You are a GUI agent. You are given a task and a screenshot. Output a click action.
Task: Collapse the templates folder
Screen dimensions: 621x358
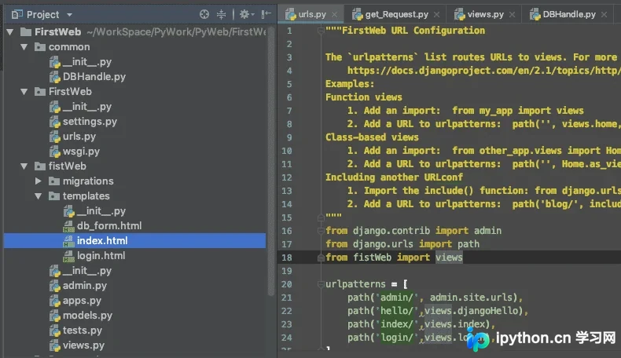coord(39,196)
